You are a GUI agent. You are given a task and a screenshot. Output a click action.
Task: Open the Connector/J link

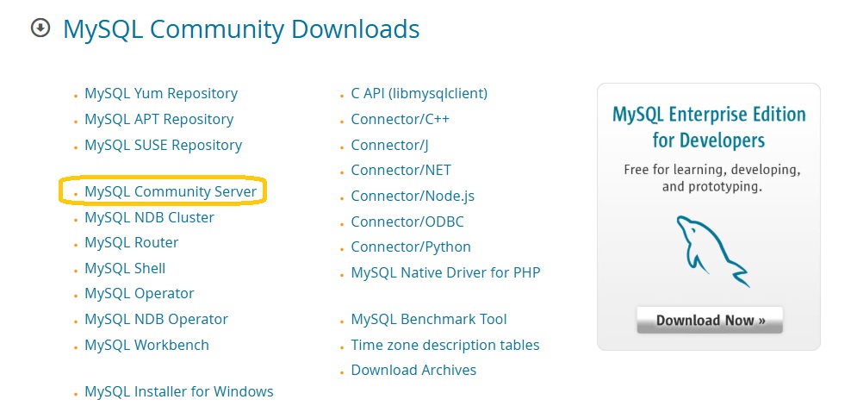[389, 145]
